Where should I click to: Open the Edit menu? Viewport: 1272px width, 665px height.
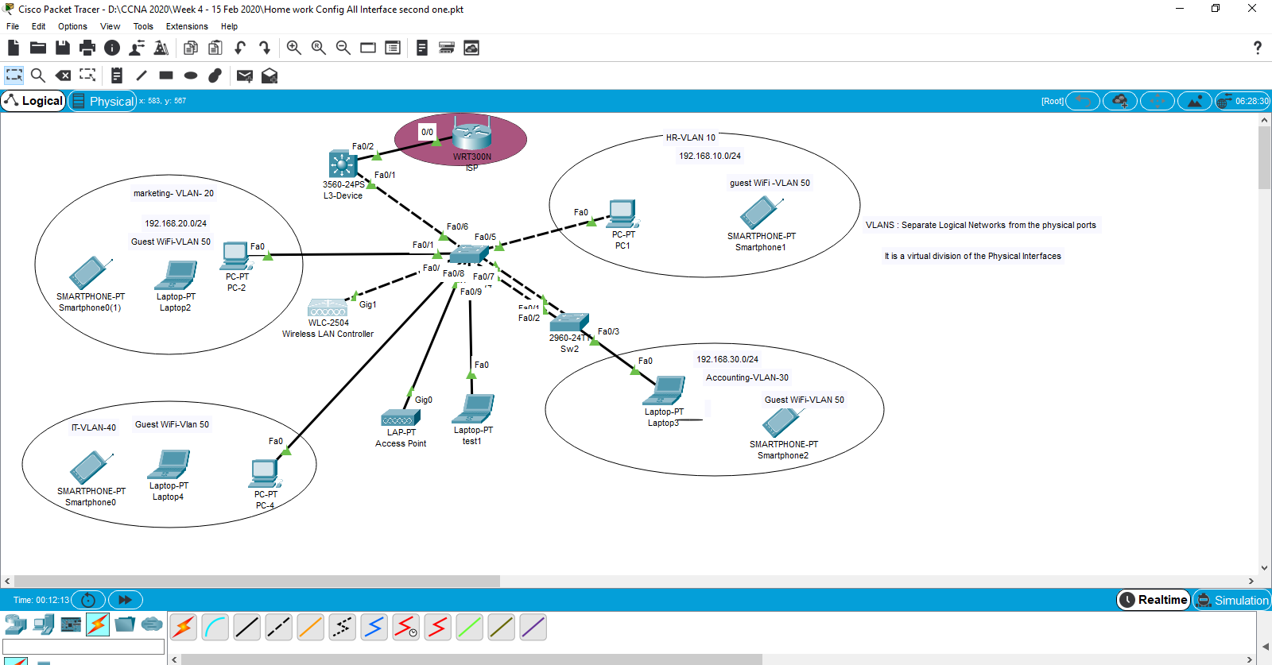tap(38, 26)
